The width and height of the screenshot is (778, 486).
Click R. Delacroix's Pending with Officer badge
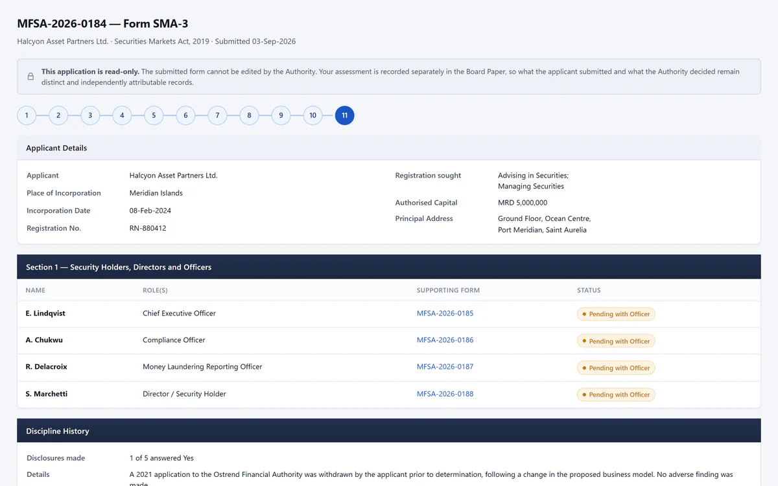616,368
